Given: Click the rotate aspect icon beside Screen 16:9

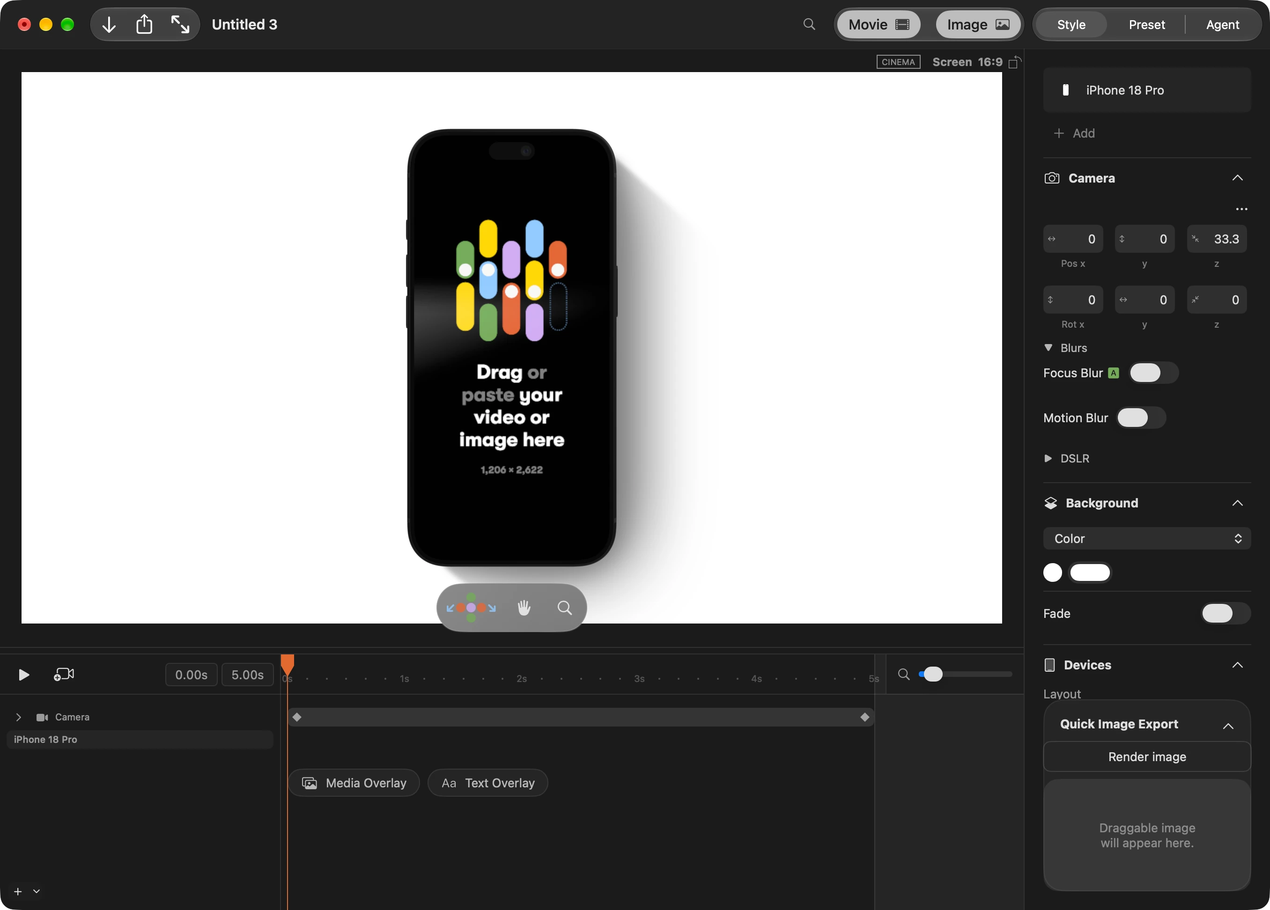Looking at the screenshot, I should point(1015,62).
